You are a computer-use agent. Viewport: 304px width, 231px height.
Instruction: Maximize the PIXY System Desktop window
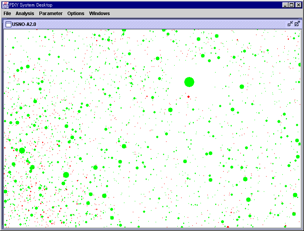tap(291, 5)
